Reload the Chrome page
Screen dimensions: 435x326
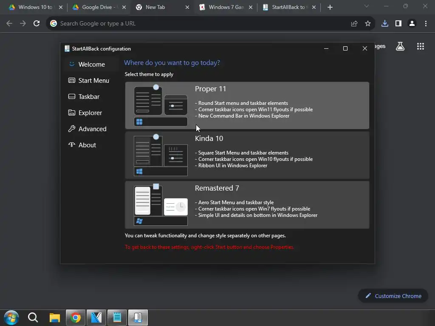pos(37,24)
